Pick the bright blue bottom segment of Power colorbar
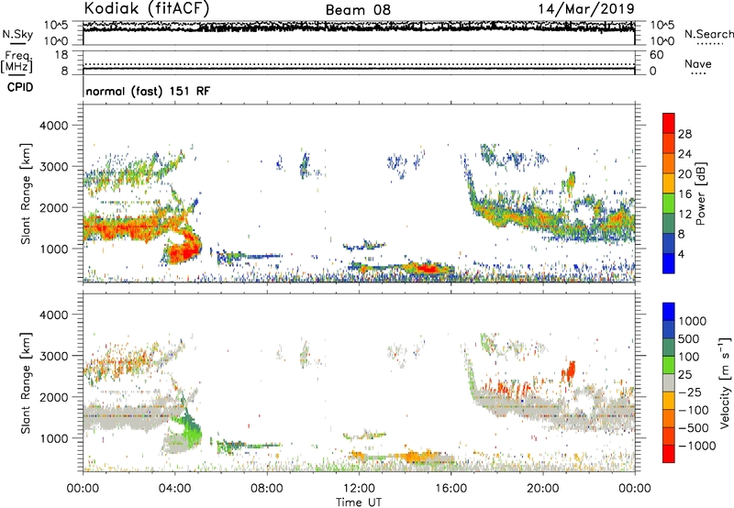Viewport: 734px width, 508px height. click(x=669, y=264)
